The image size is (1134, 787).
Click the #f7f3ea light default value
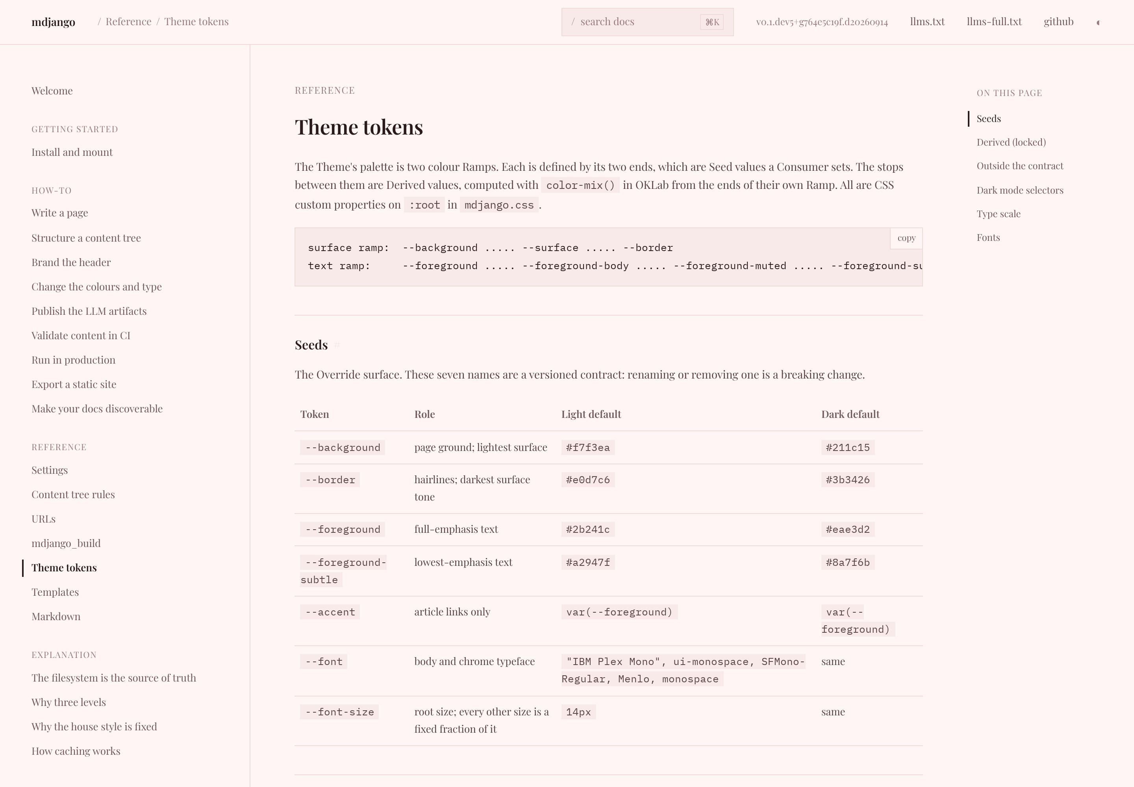(588, 447)
